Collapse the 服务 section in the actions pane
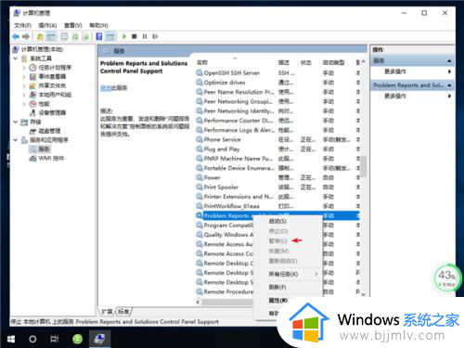The image size is (464, 348). coord(449,61)
